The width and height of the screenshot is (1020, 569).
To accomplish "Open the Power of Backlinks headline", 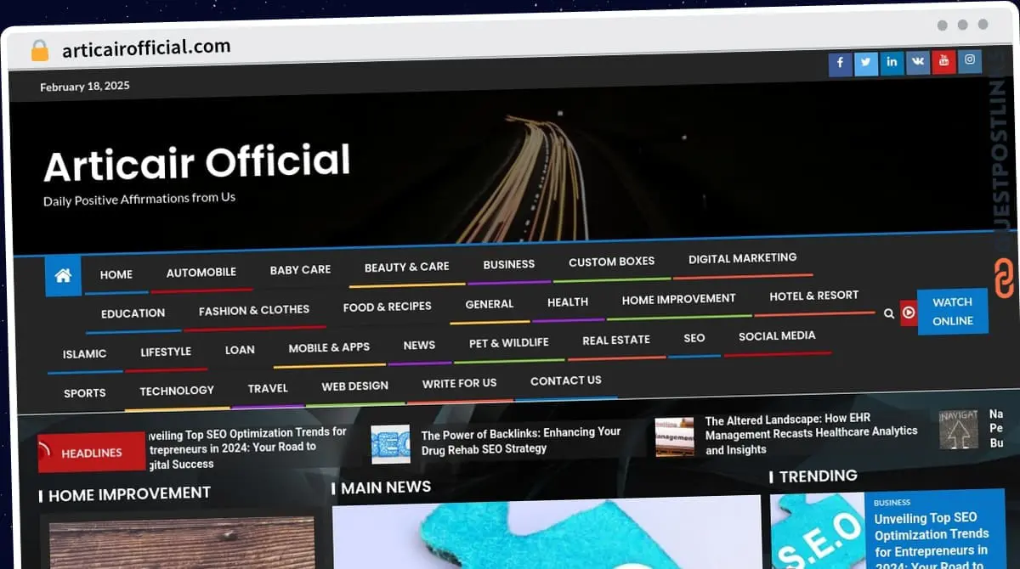I will (521, 440).
